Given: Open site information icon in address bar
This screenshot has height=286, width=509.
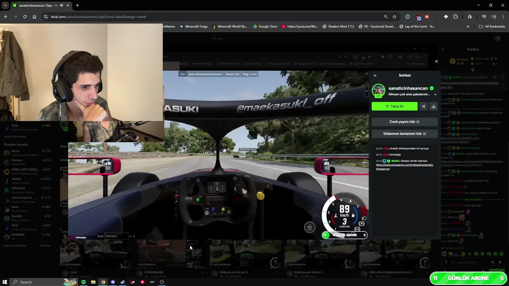Looking at the screenshot, I should [46, 17].
